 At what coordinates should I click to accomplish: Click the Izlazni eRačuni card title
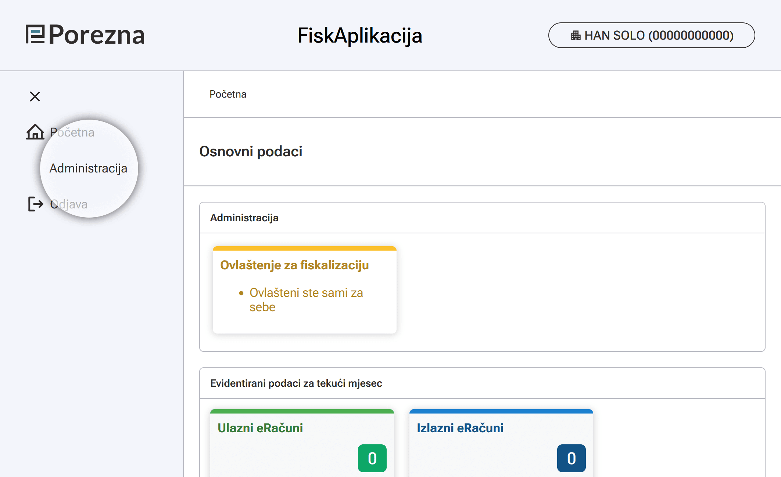460,428
